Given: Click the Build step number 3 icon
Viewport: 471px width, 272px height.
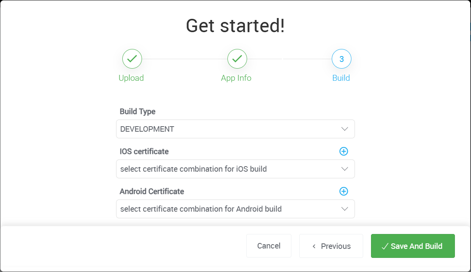Looking at the screenshot, I should pos(341,58).
